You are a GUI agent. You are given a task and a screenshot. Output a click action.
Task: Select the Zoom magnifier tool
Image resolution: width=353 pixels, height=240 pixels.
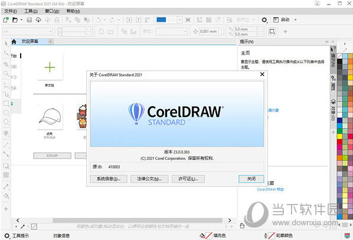6,74
